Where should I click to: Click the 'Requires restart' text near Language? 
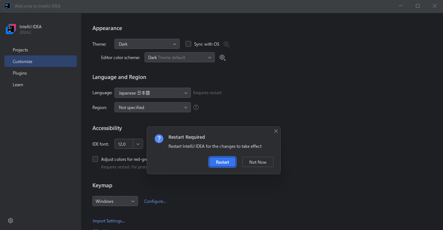(x=207, y=93)
